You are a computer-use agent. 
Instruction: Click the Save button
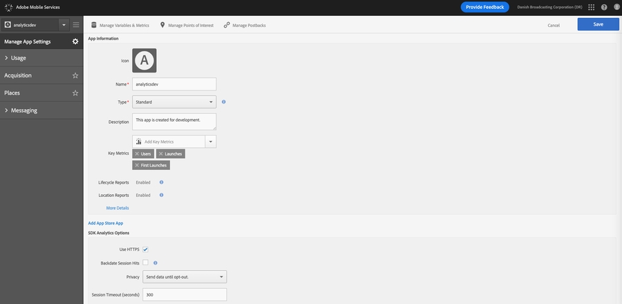coord(598,24)
